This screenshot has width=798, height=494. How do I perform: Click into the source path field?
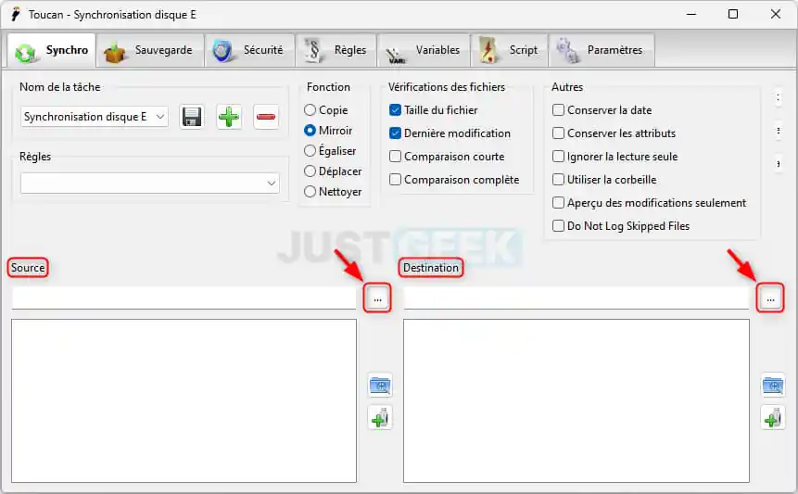(184, 298)
